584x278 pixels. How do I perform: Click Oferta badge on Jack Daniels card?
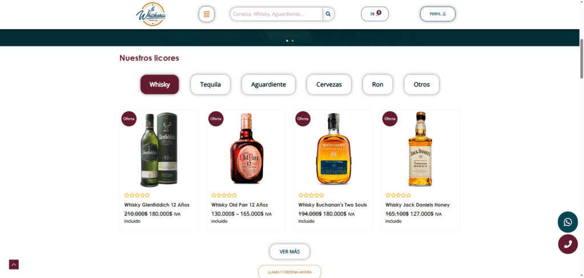390,118
